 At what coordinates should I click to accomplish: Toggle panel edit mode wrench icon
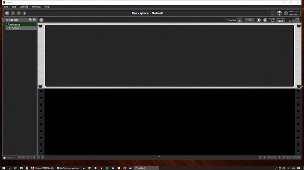point(41,20)
